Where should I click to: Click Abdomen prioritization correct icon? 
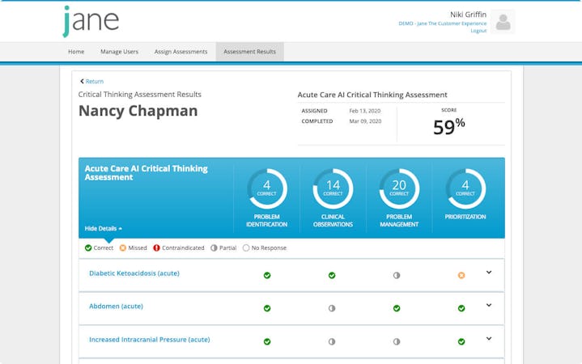pos(461,308)
